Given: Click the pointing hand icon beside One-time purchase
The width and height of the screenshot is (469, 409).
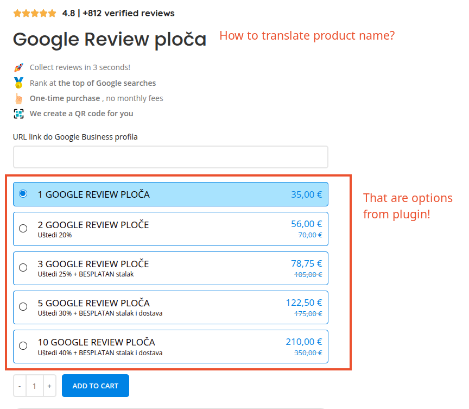Looking at the screenshot, I should coord(18,98).
